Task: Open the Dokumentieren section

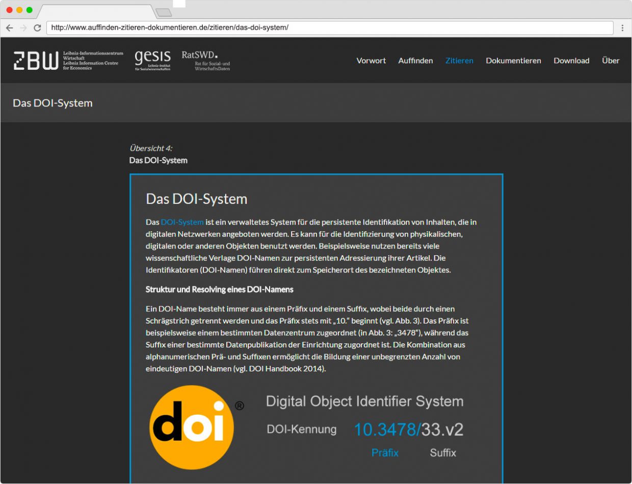Action: (513, 60)
